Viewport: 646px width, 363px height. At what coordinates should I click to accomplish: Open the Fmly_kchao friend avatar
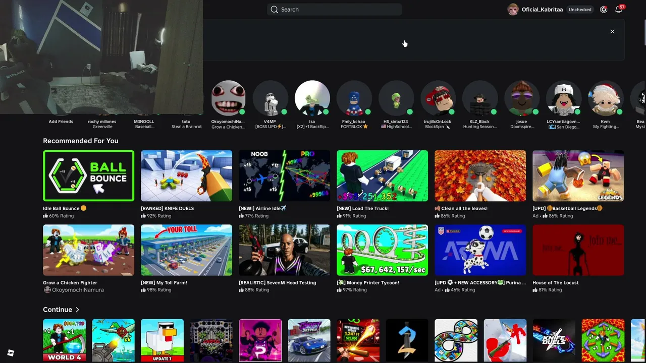(354, 98)
